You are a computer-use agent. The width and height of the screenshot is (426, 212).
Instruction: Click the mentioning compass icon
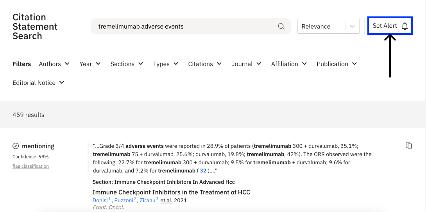(x=16, y=146)
